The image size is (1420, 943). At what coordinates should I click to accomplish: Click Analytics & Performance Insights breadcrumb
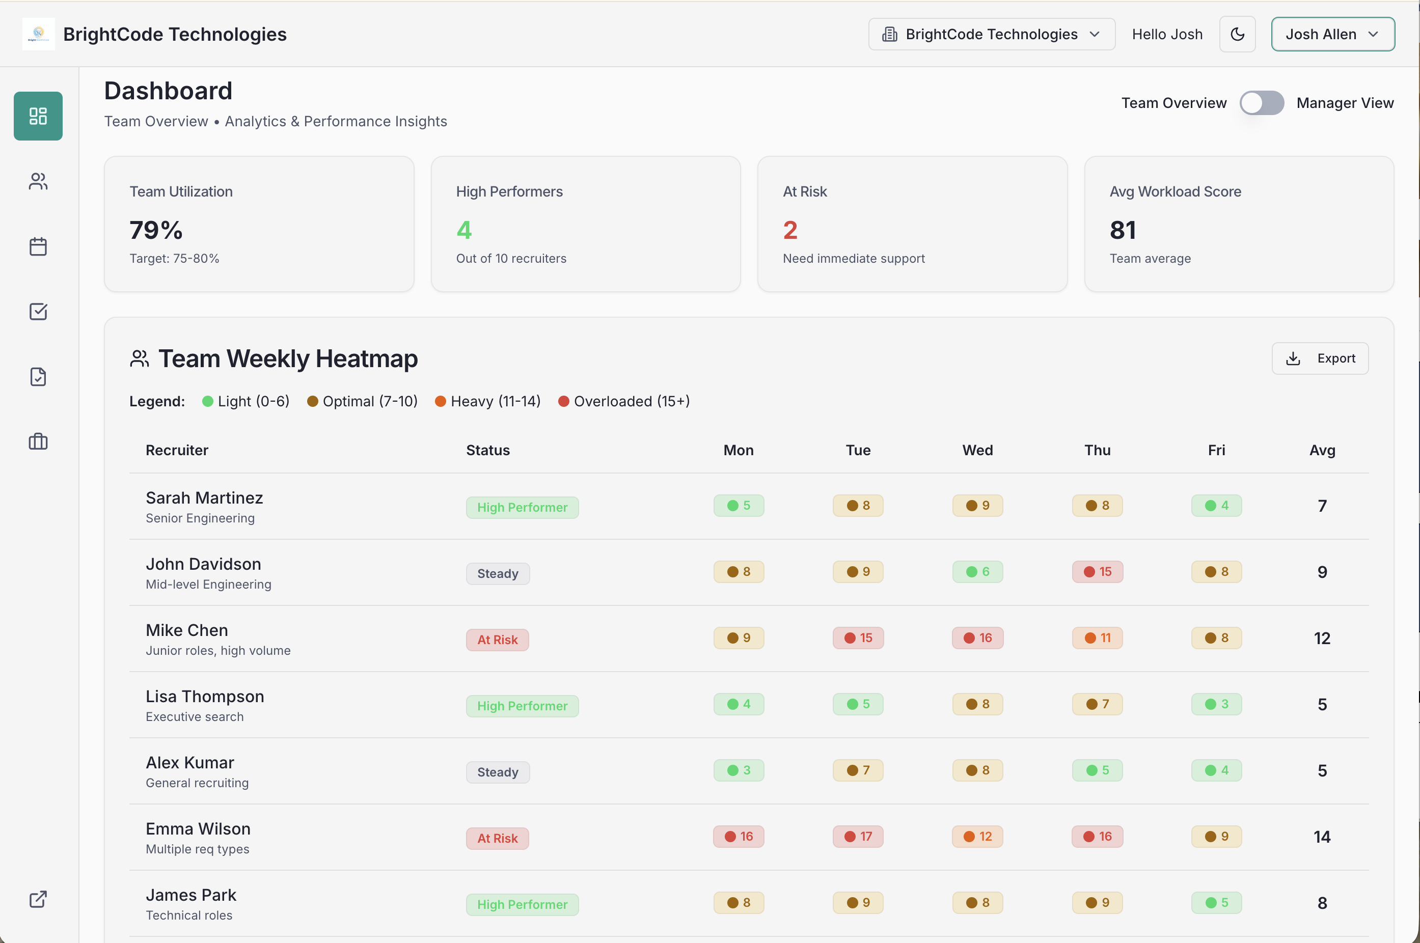coord(336,121)
